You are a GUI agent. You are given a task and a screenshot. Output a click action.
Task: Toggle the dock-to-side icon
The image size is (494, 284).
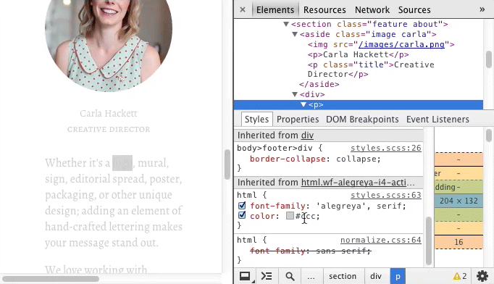click(245, 276)
